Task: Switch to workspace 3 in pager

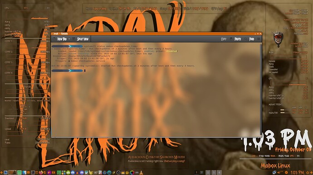Action: tap(214, 172)
